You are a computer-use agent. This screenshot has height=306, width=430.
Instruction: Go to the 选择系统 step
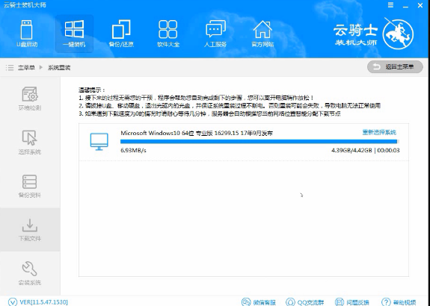pos(30,143)
